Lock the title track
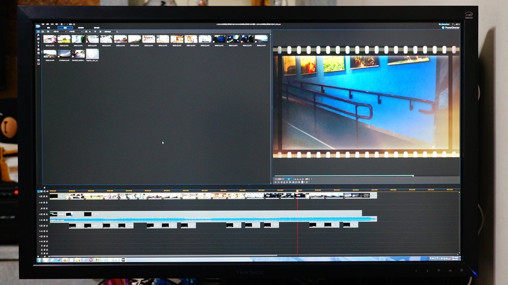This screenshot has width=508, height=285. point(47,246)
